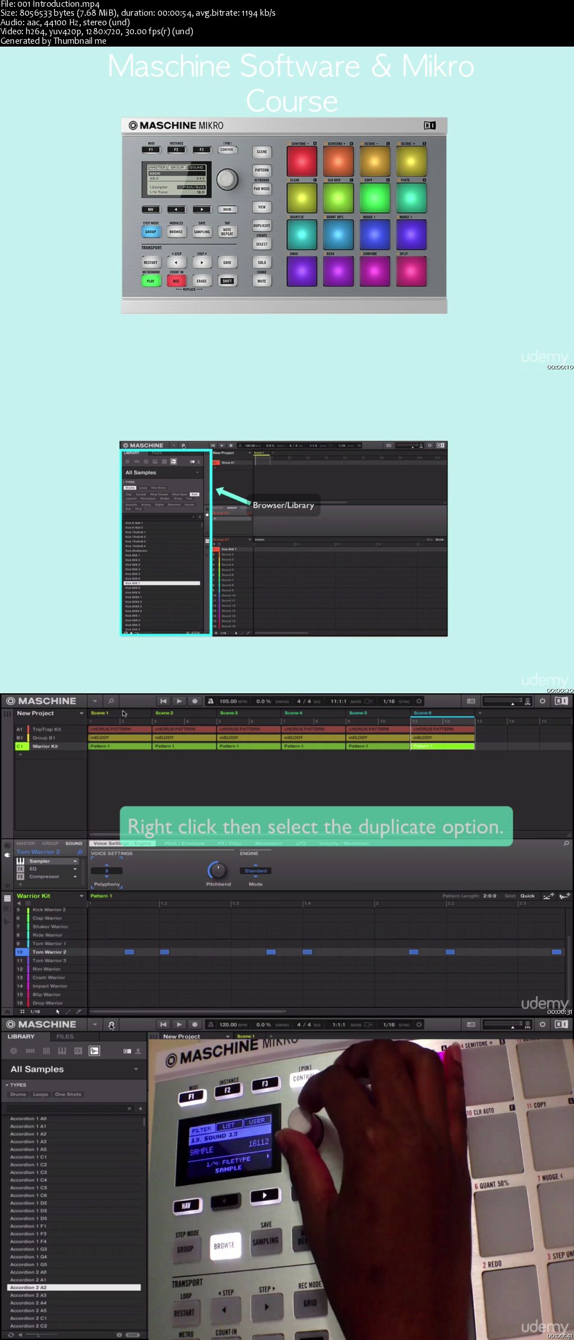Viewport: 574px width, 1340px height.
Task: Switch to the MASTER tab in Warrior Kit frame
Action: coord(26,843)
